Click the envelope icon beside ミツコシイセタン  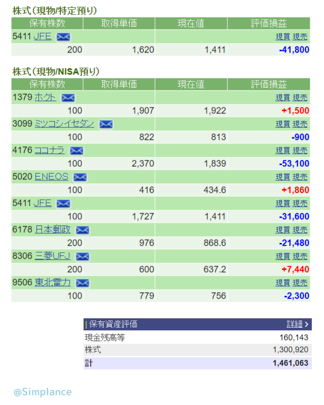pyautogui.click(x=106, y=124)
